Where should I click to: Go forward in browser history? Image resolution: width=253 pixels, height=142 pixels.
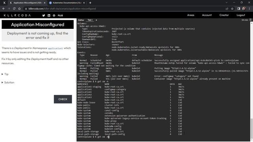click(9, 9)
